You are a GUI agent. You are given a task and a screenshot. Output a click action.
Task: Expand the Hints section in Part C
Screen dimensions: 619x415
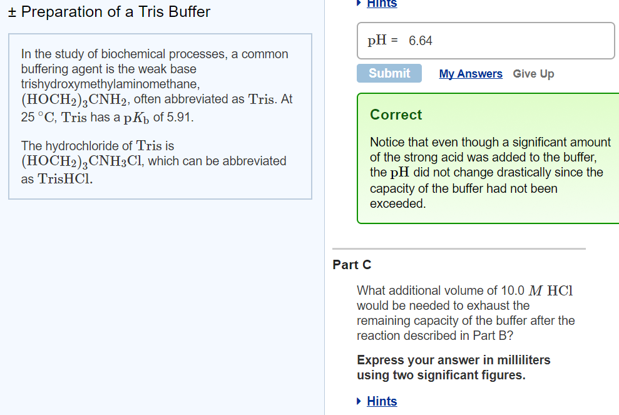tap(359, 401)
